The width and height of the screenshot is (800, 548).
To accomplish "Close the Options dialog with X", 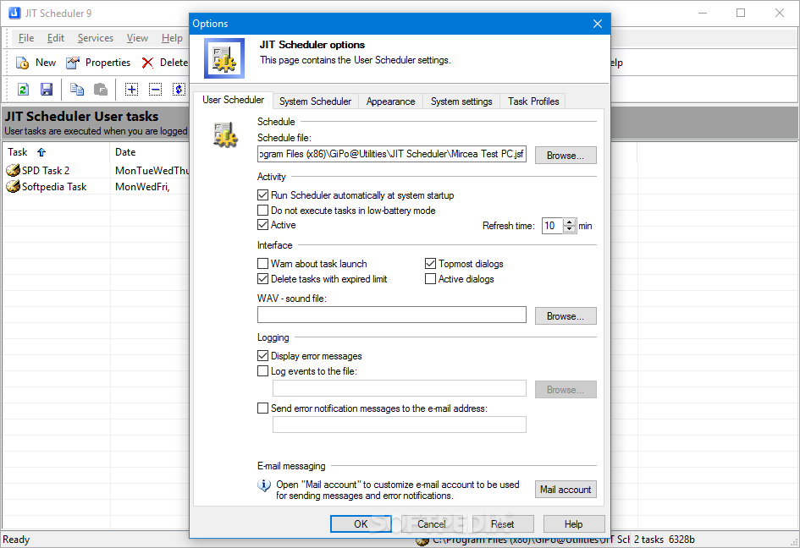I will pos(598,24).
